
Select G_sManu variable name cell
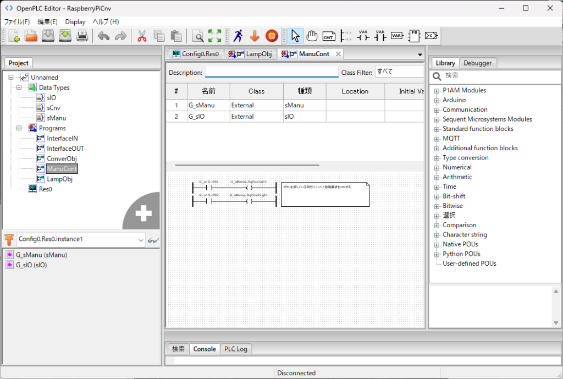208,105
